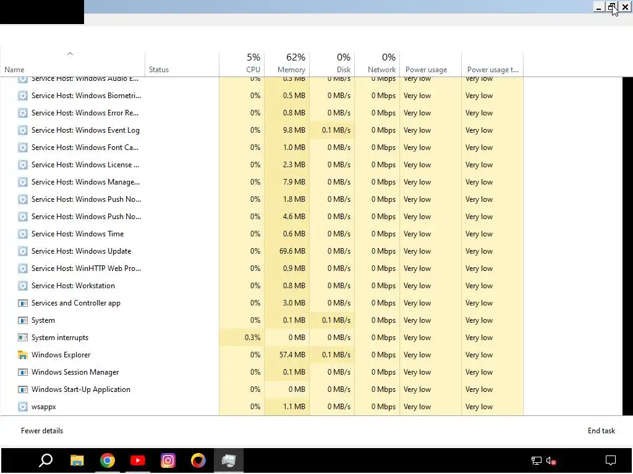
Task: Click the 69.6 MB memory value
Action: point(292,251)
